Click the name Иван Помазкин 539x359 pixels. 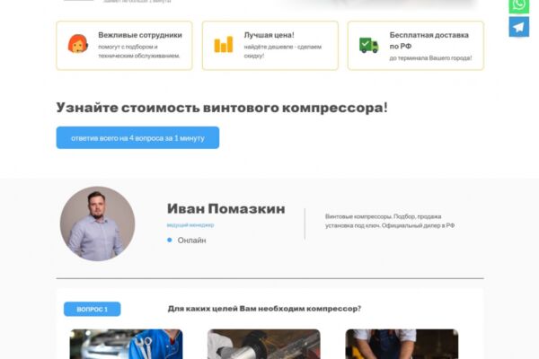(x=225, y=208)
